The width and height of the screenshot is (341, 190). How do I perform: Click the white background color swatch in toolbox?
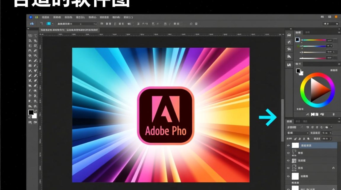34,116
